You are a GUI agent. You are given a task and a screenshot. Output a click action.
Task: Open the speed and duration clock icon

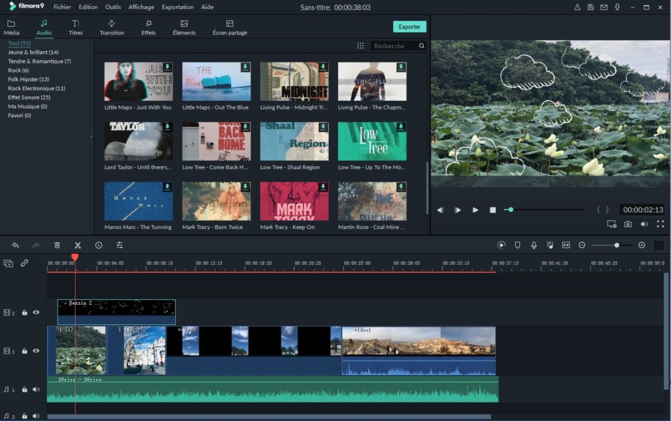pyautogui.click(x=98, y=245)
